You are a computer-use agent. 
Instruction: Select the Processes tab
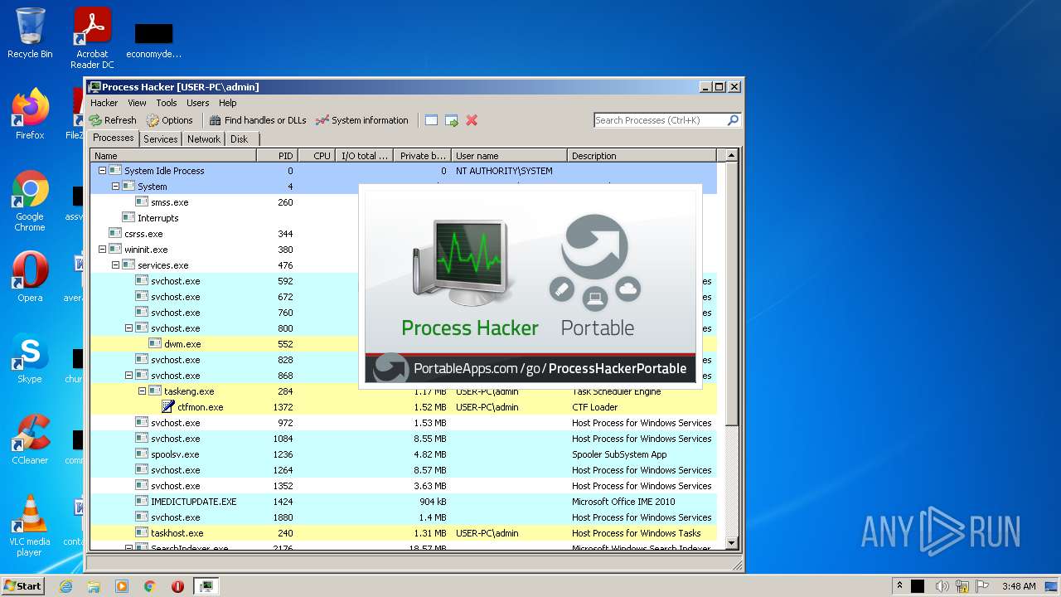pos(114,138)
